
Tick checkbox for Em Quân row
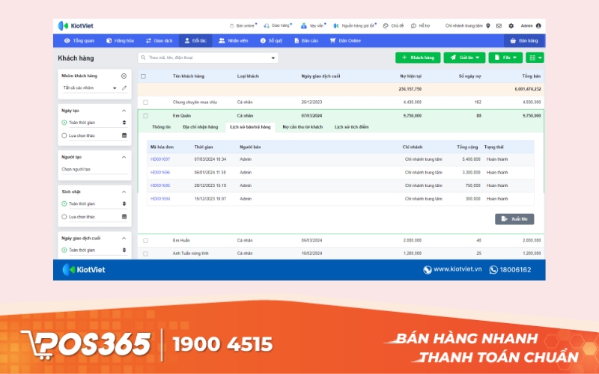pos(145,116)
